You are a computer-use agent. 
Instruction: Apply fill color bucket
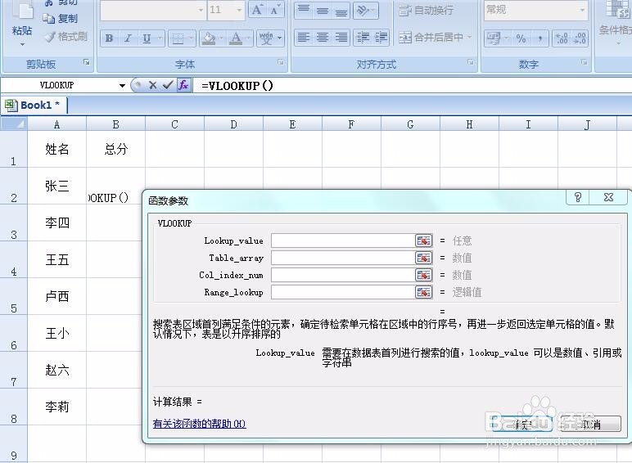(209, 38)
